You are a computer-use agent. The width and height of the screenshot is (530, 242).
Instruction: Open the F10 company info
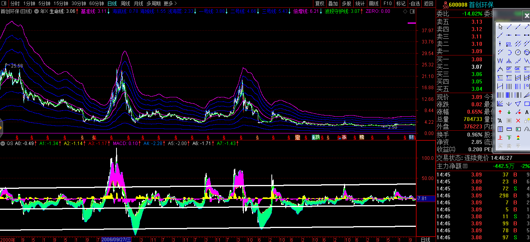(388, 3)
